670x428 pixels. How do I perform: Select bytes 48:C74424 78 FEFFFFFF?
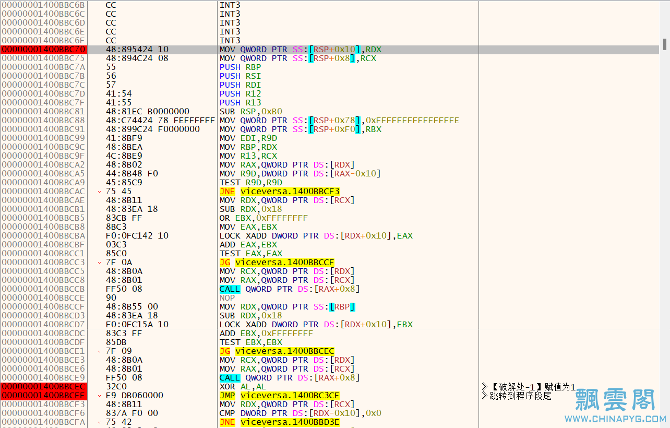tap(160, 121)
